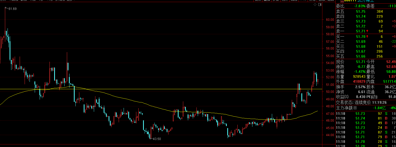
Task: Click the 最低 value 50.80
Action: 391,72
